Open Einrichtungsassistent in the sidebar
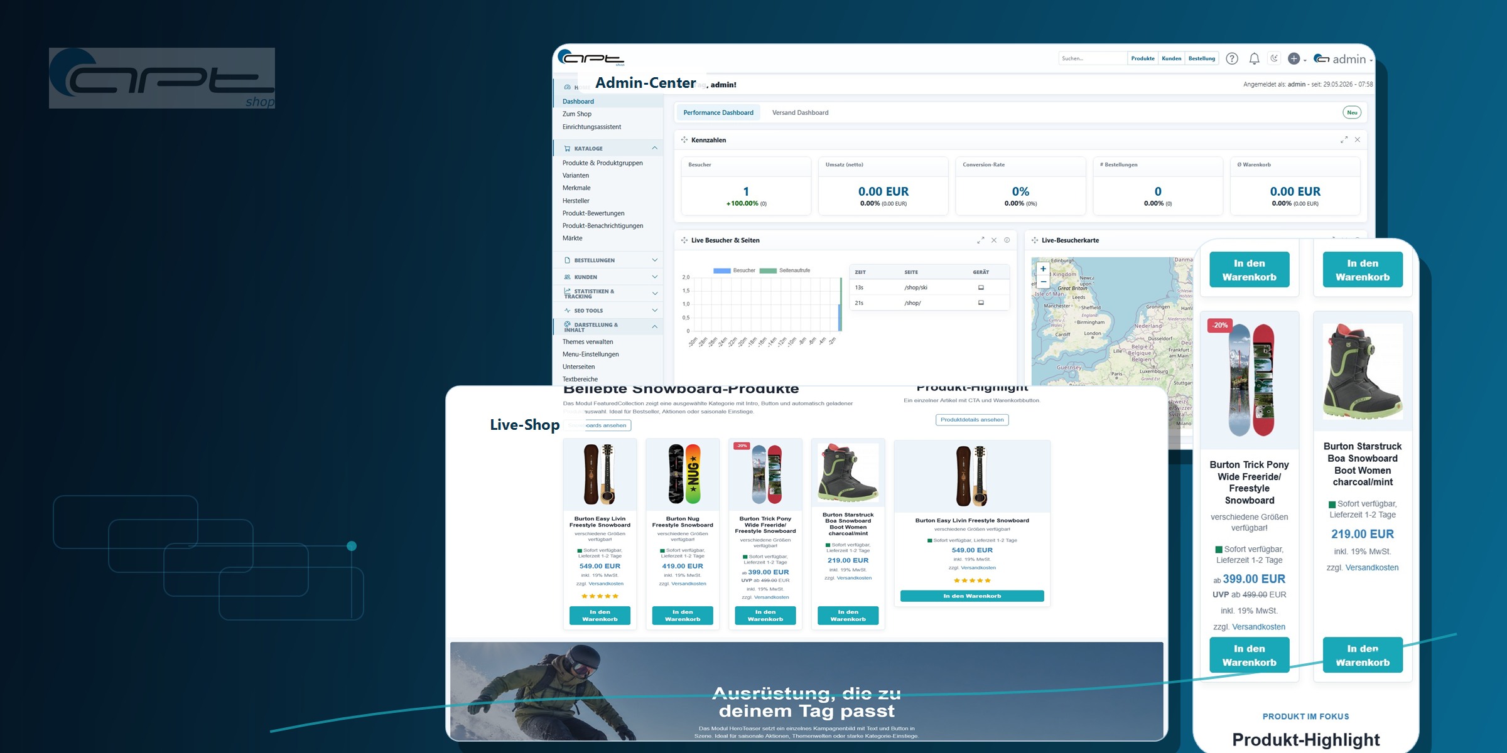The height and width of the screenshot is (753, 1507). (x=591, y=127)
